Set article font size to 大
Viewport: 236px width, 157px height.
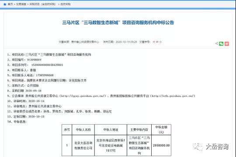tap(154, 42)
